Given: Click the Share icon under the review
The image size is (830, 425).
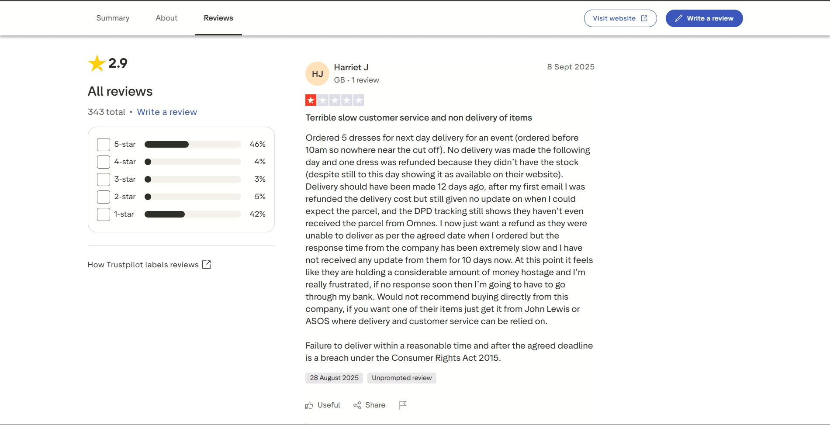Looking at the screenshot, I should coord(357,405).
